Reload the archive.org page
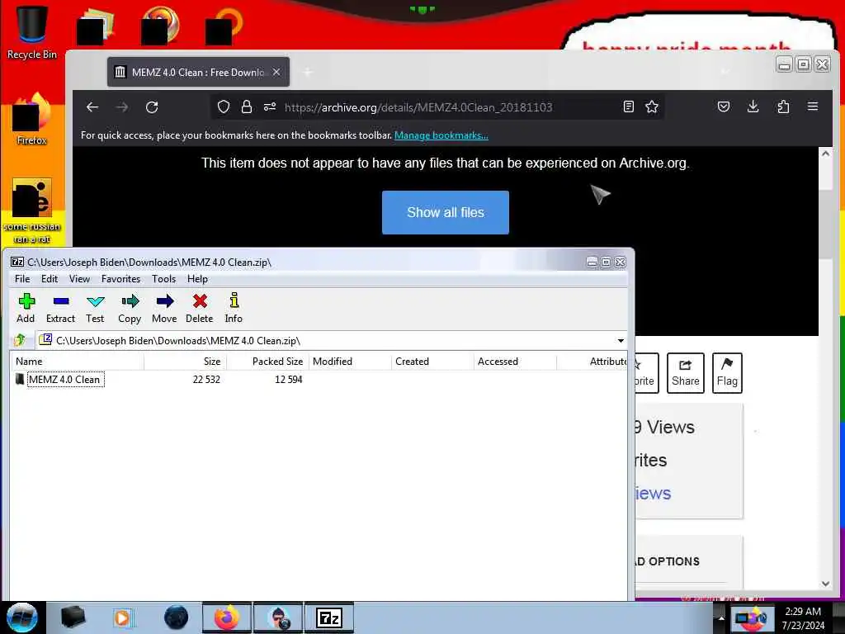The width and height of the screenshot is (845, 634). coord(152,107)
